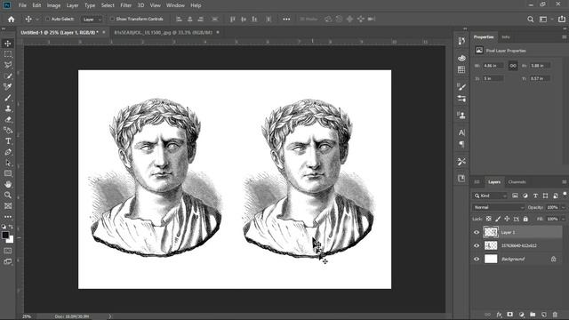This screenshot has width=569, height=320.
Task: Open the Paragraph panel icon
Action: [x=461, y=144]
